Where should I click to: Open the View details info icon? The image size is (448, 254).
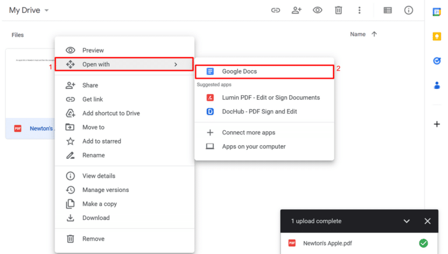[408, 11]
